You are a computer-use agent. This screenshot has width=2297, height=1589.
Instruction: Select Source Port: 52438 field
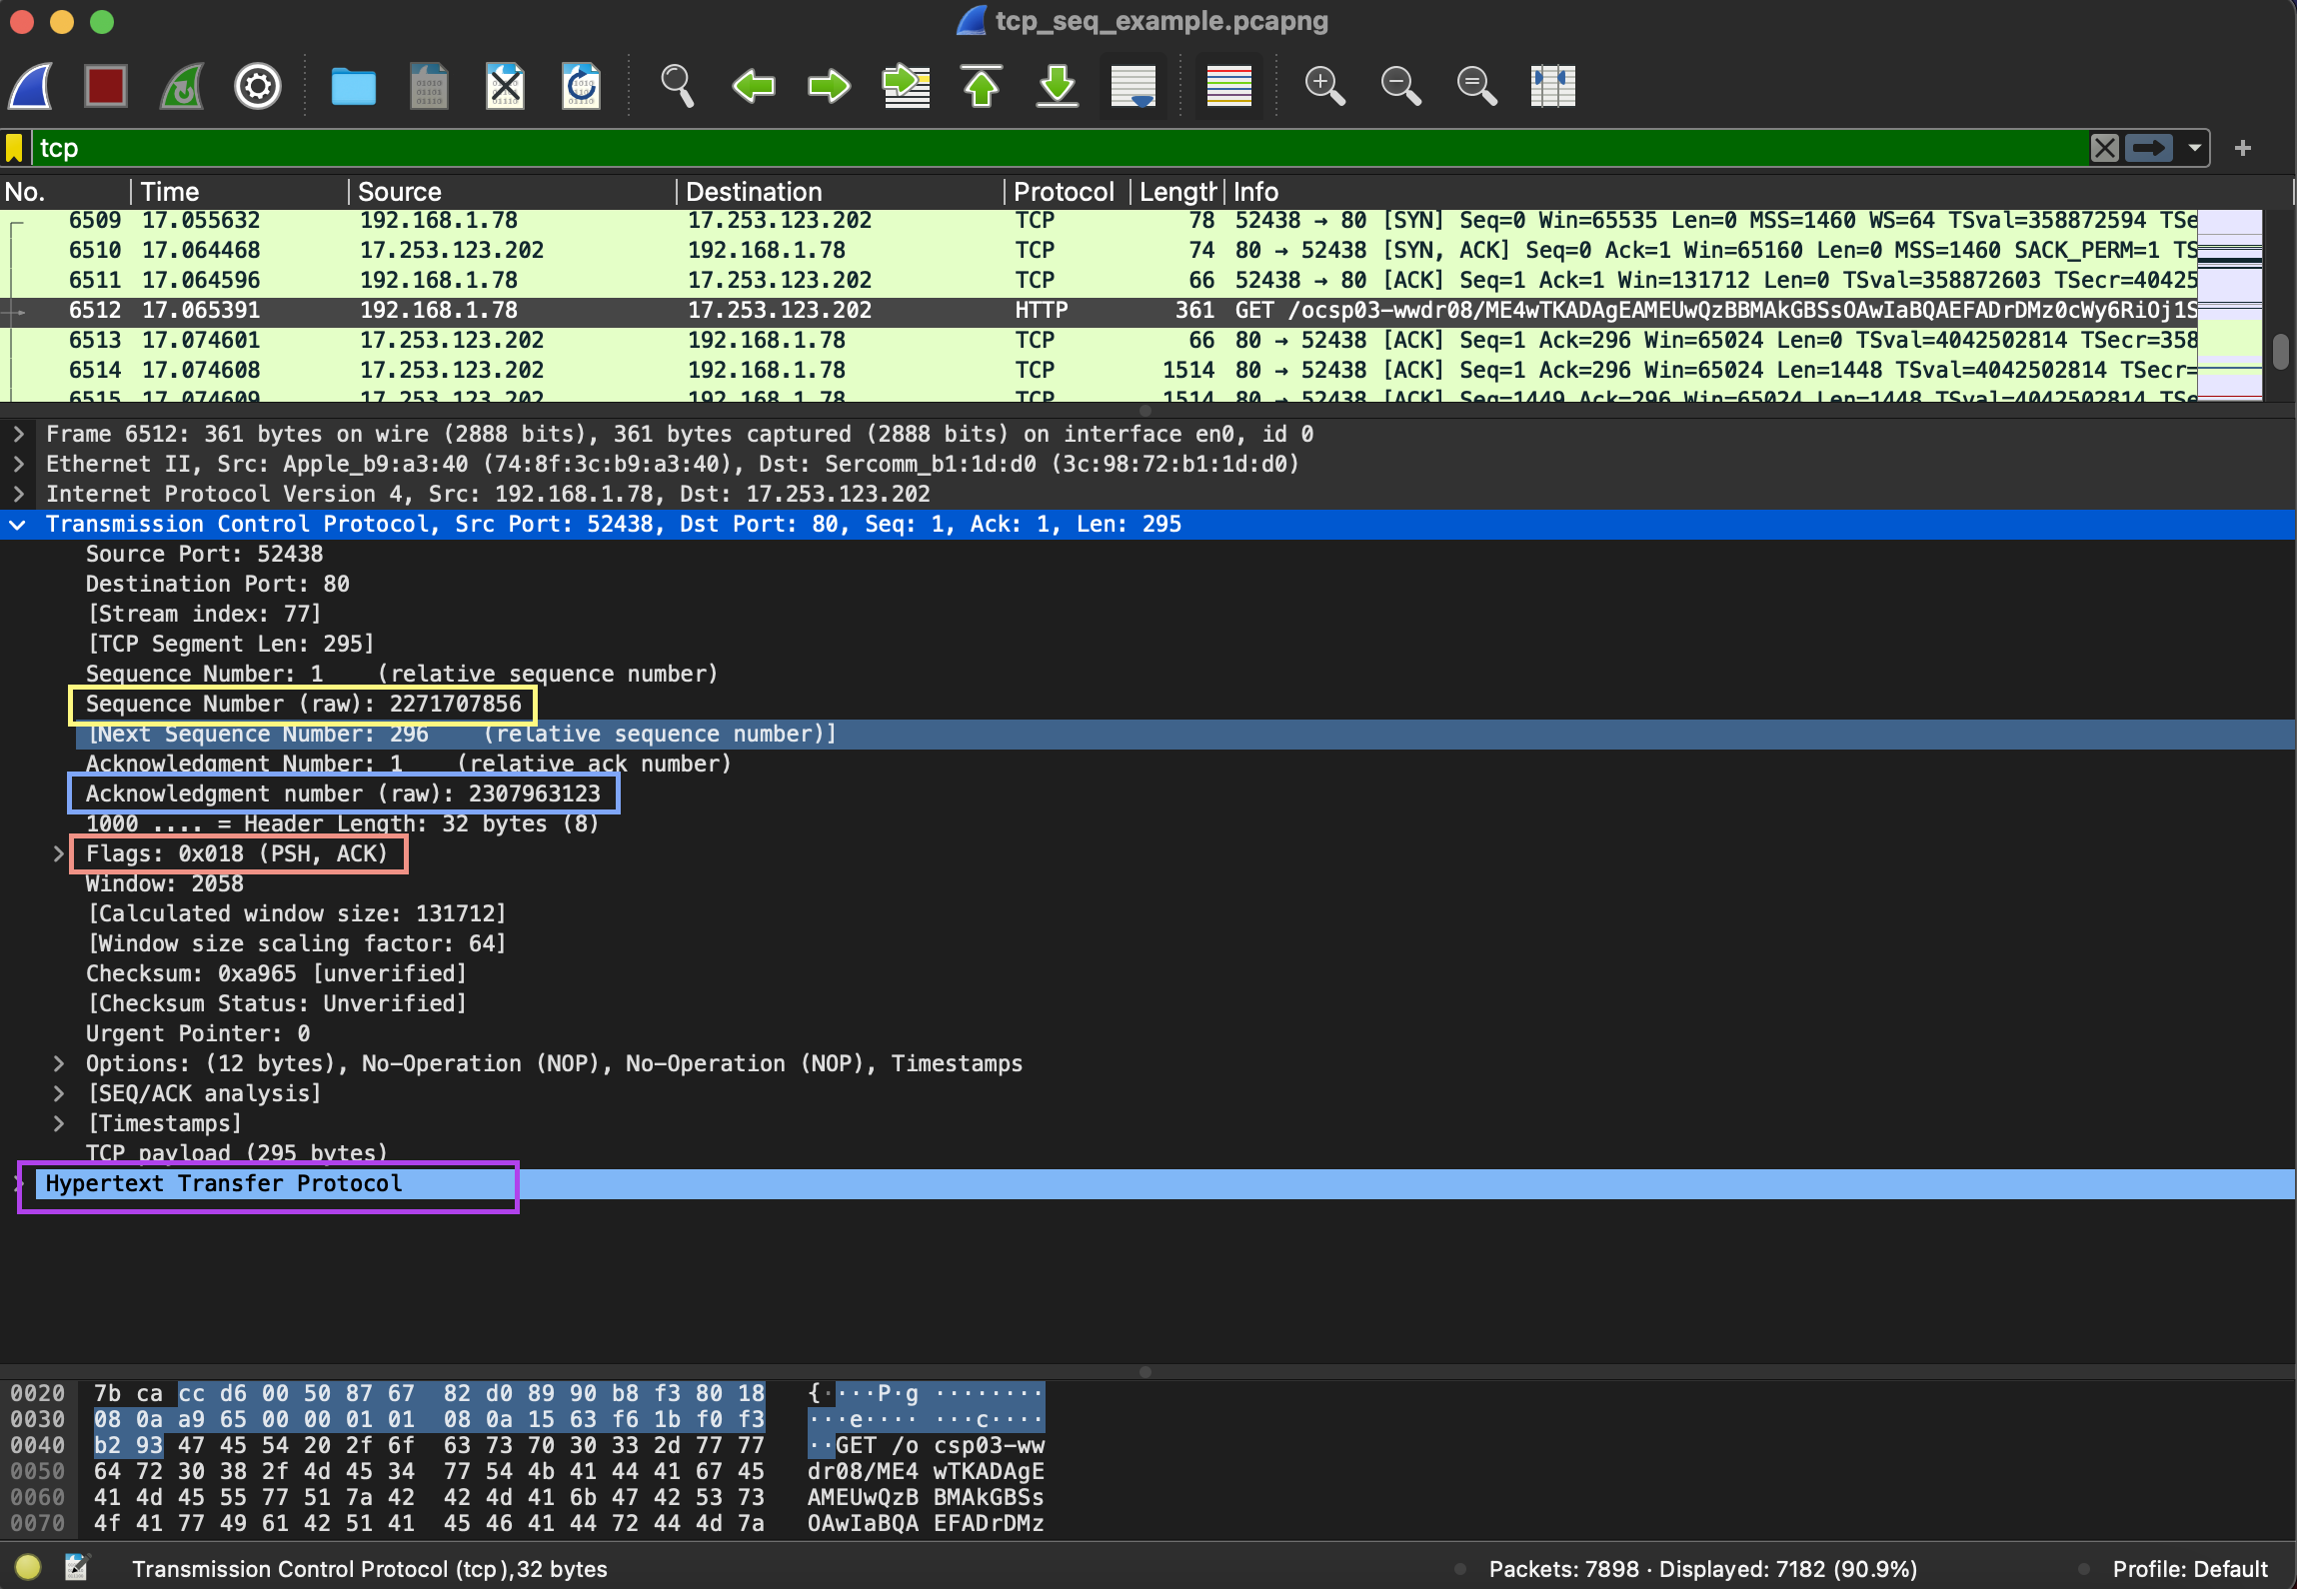click(204, 555)
